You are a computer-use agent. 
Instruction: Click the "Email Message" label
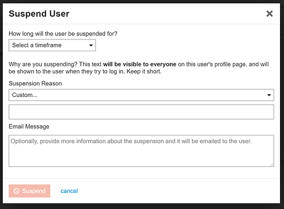(29, 127)
